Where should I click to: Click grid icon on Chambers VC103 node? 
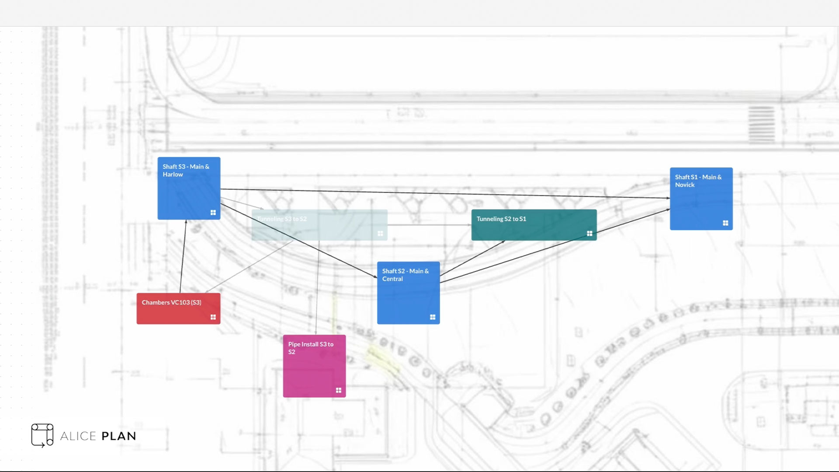(213, 317)
